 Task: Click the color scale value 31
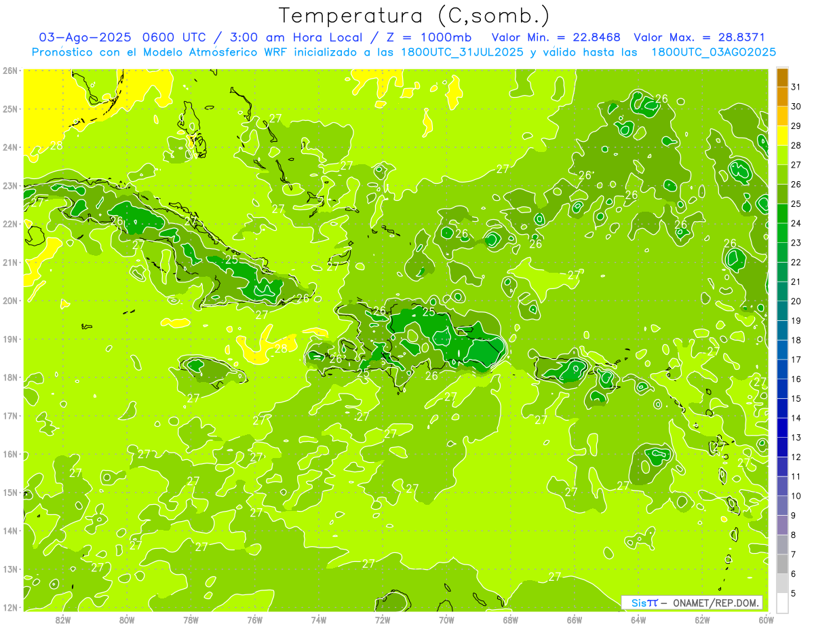(x=796, y=87)
